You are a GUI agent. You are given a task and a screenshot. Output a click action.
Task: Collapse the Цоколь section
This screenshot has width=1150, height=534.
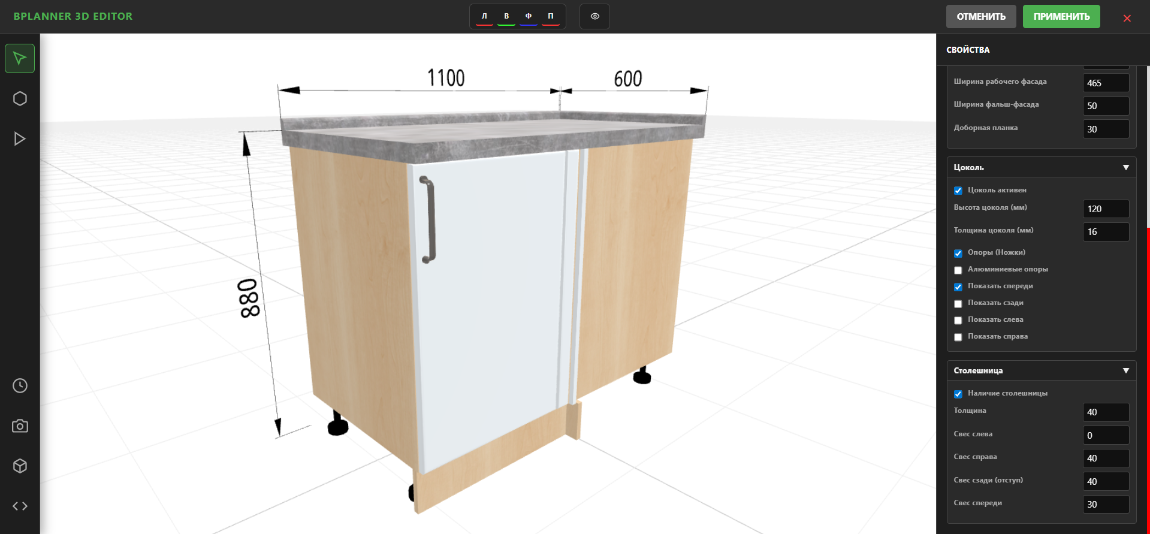(1042, 167)
